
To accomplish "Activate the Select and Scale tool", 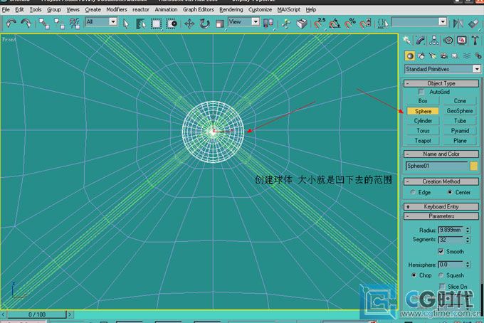I will pos(219,23).
